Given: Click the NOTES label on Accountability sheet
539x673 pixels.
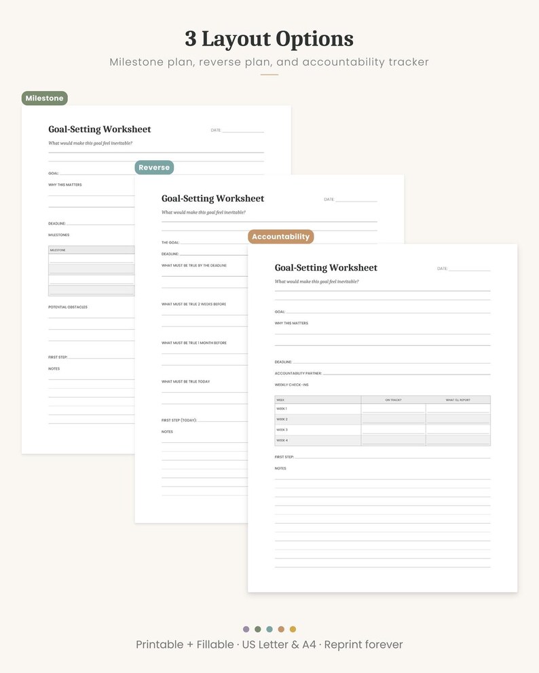Looking at the screenshot, I should coord(280,468).
